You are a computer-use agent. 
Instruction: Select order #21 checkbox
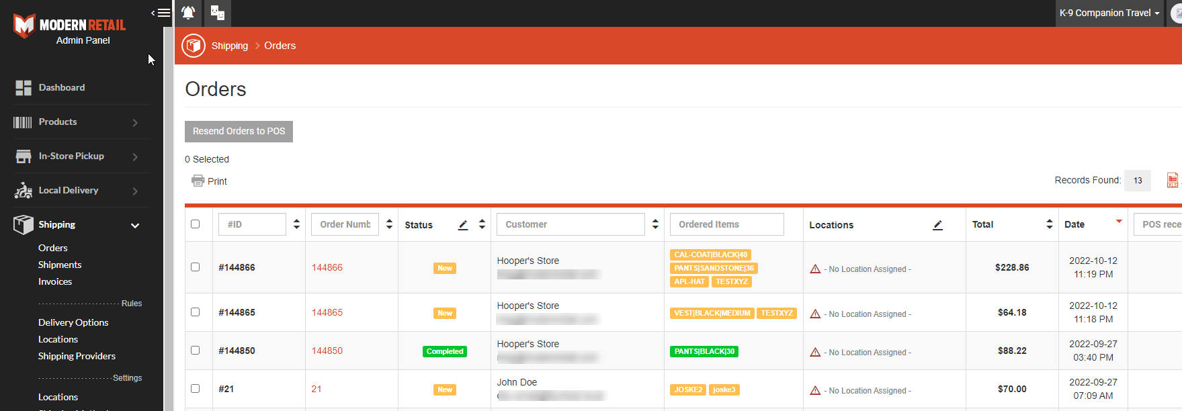tap(196, 388)
